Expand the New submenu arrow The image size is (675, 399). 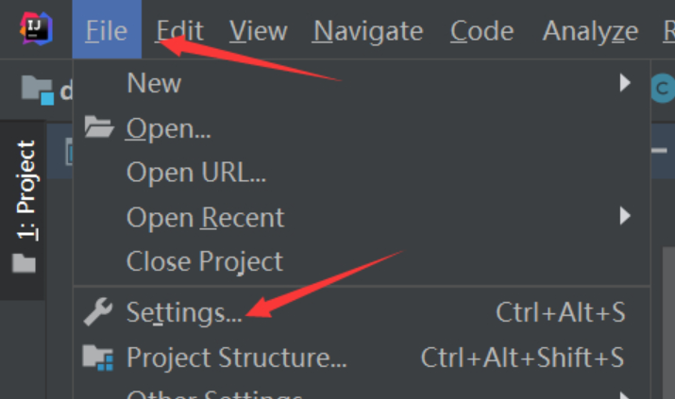click(624, 83)
